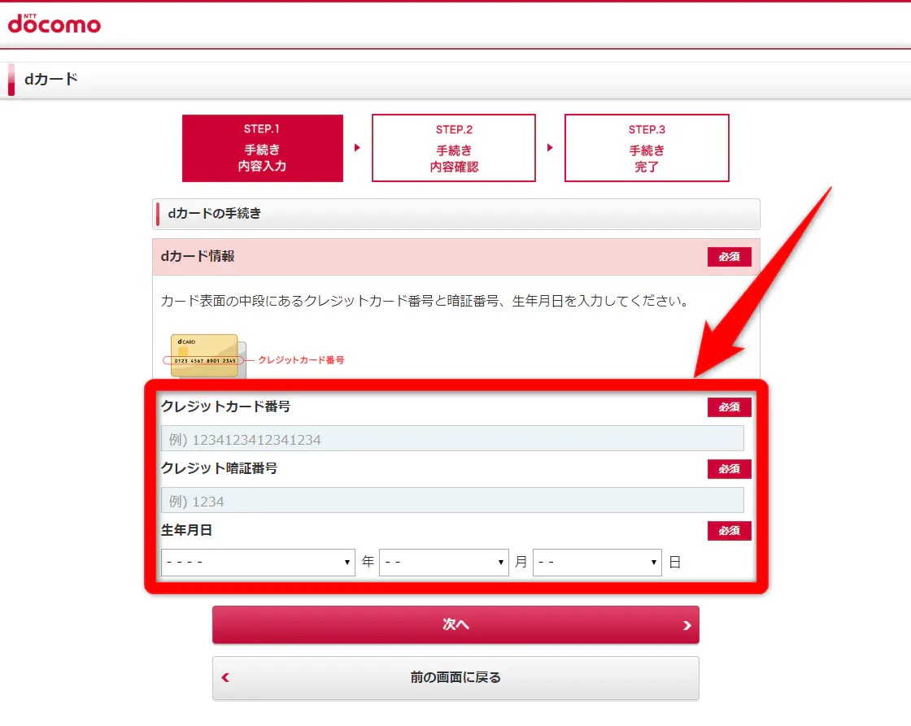Open the birth year (年) dropdown
This screenshot has height=726, width=911.
pos(258,563)
